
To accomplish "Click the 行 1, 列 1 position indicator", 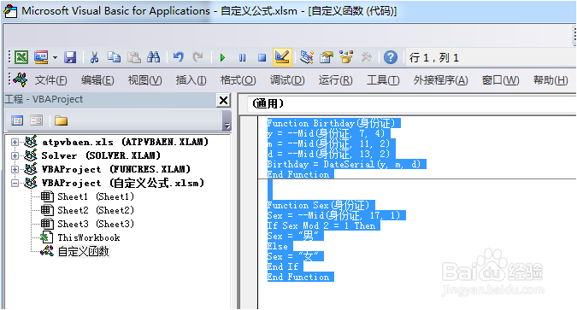I will 434,58.
